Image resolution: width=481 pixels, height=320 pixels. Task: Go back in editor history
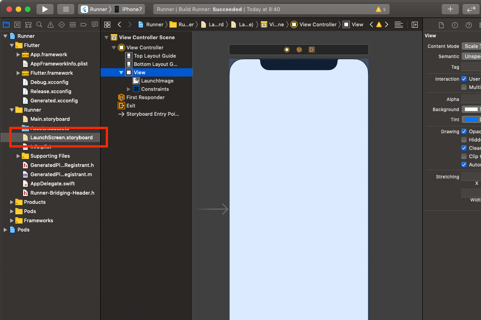pos(120,24)
